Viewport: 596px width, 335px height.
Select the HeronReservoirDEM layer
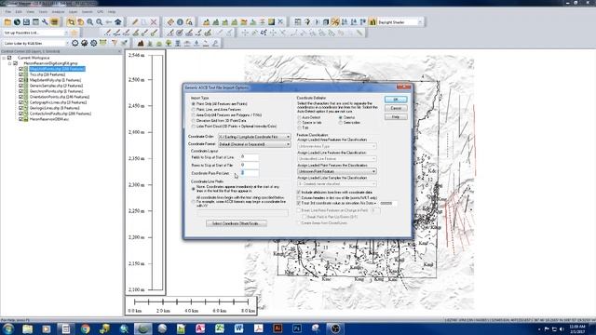tap(49, 119)
